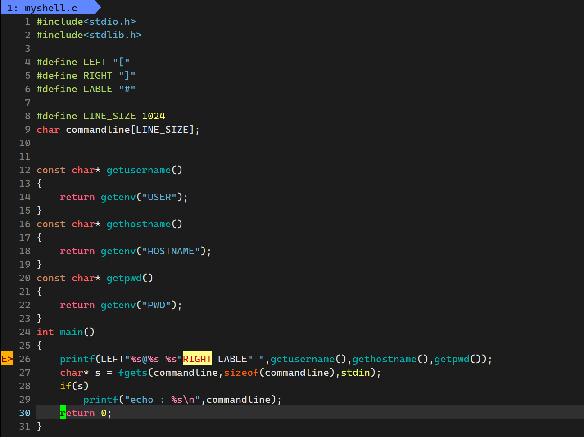Click the int keyword on line 24
The image size is (584, 437).
coord(45,332)
